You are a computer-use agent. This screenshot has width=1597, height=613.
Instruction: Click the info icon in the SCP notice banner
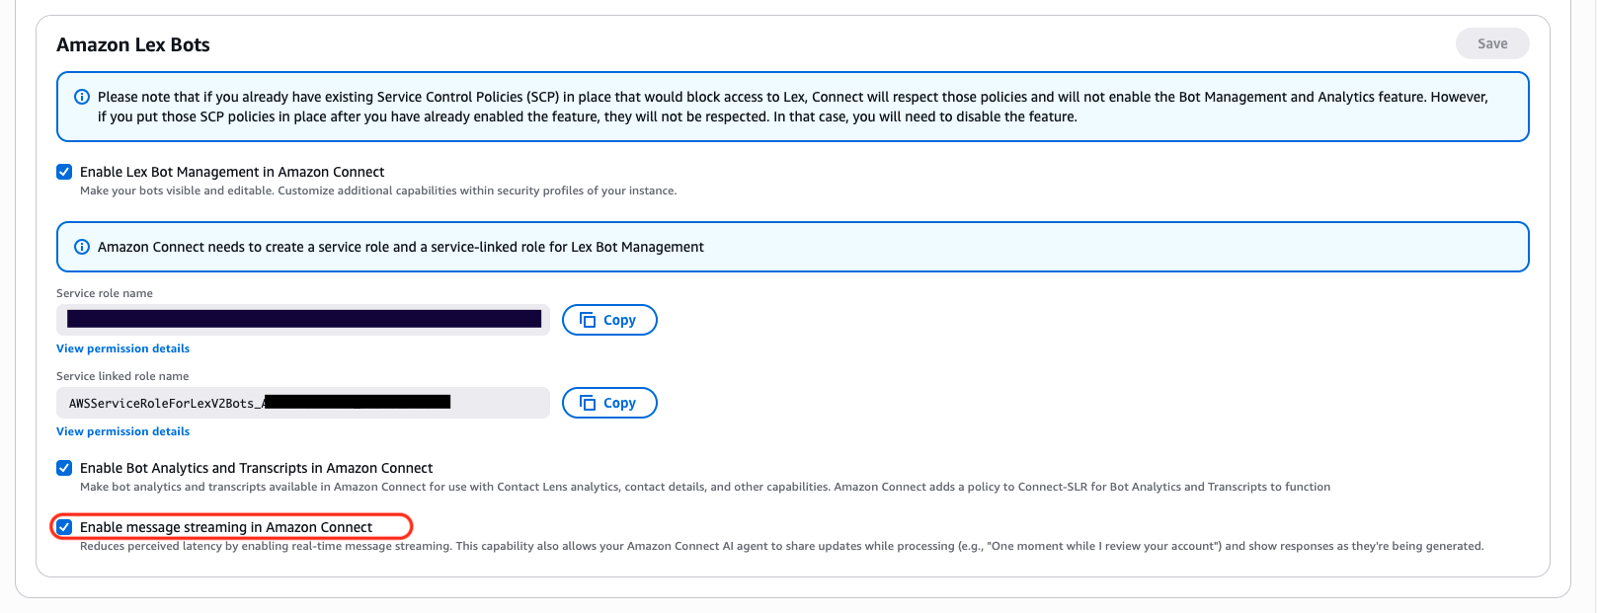pyautogui.click(x=80, y=97)
